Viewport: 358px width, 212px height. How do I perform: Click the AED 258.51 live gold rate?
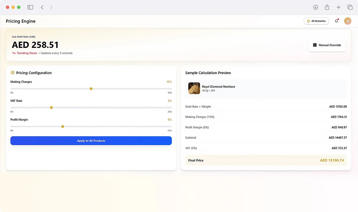[35, 45]
